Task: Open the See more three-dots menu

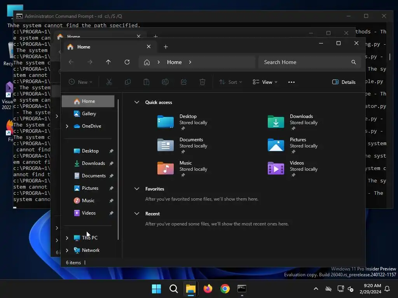Action: click(292, 82)
